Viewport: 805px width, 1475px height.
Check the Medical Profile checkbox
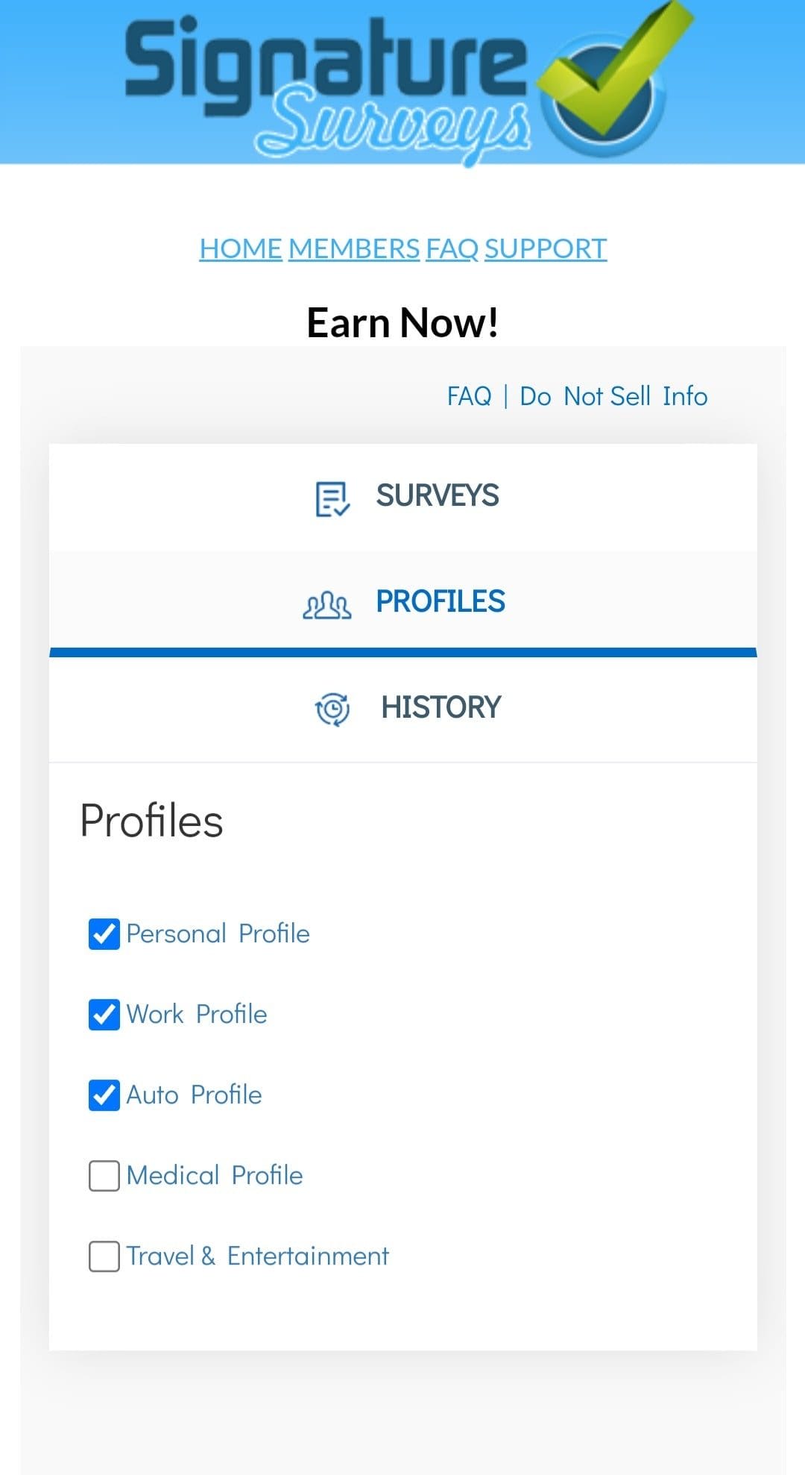pyautogui.click(x=104, y=1176)
